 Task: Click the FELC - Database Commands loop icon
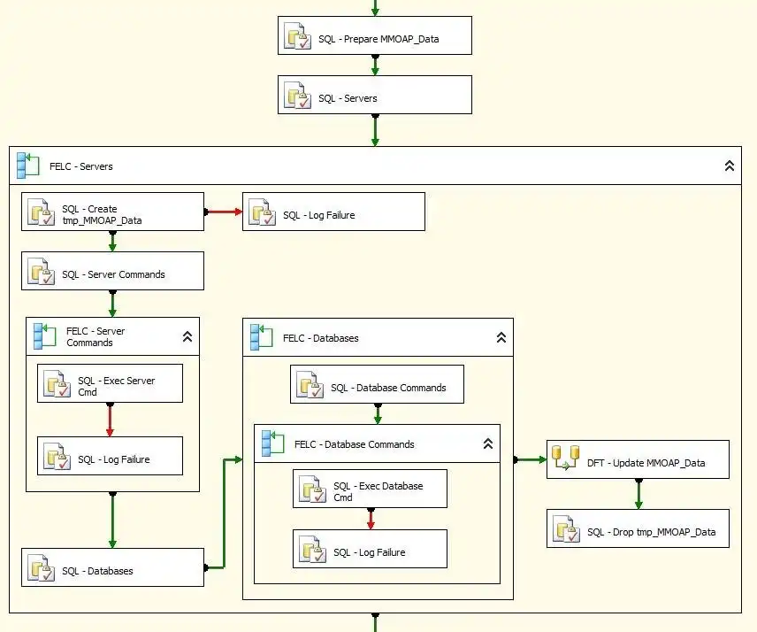click(x=272, y=443)
